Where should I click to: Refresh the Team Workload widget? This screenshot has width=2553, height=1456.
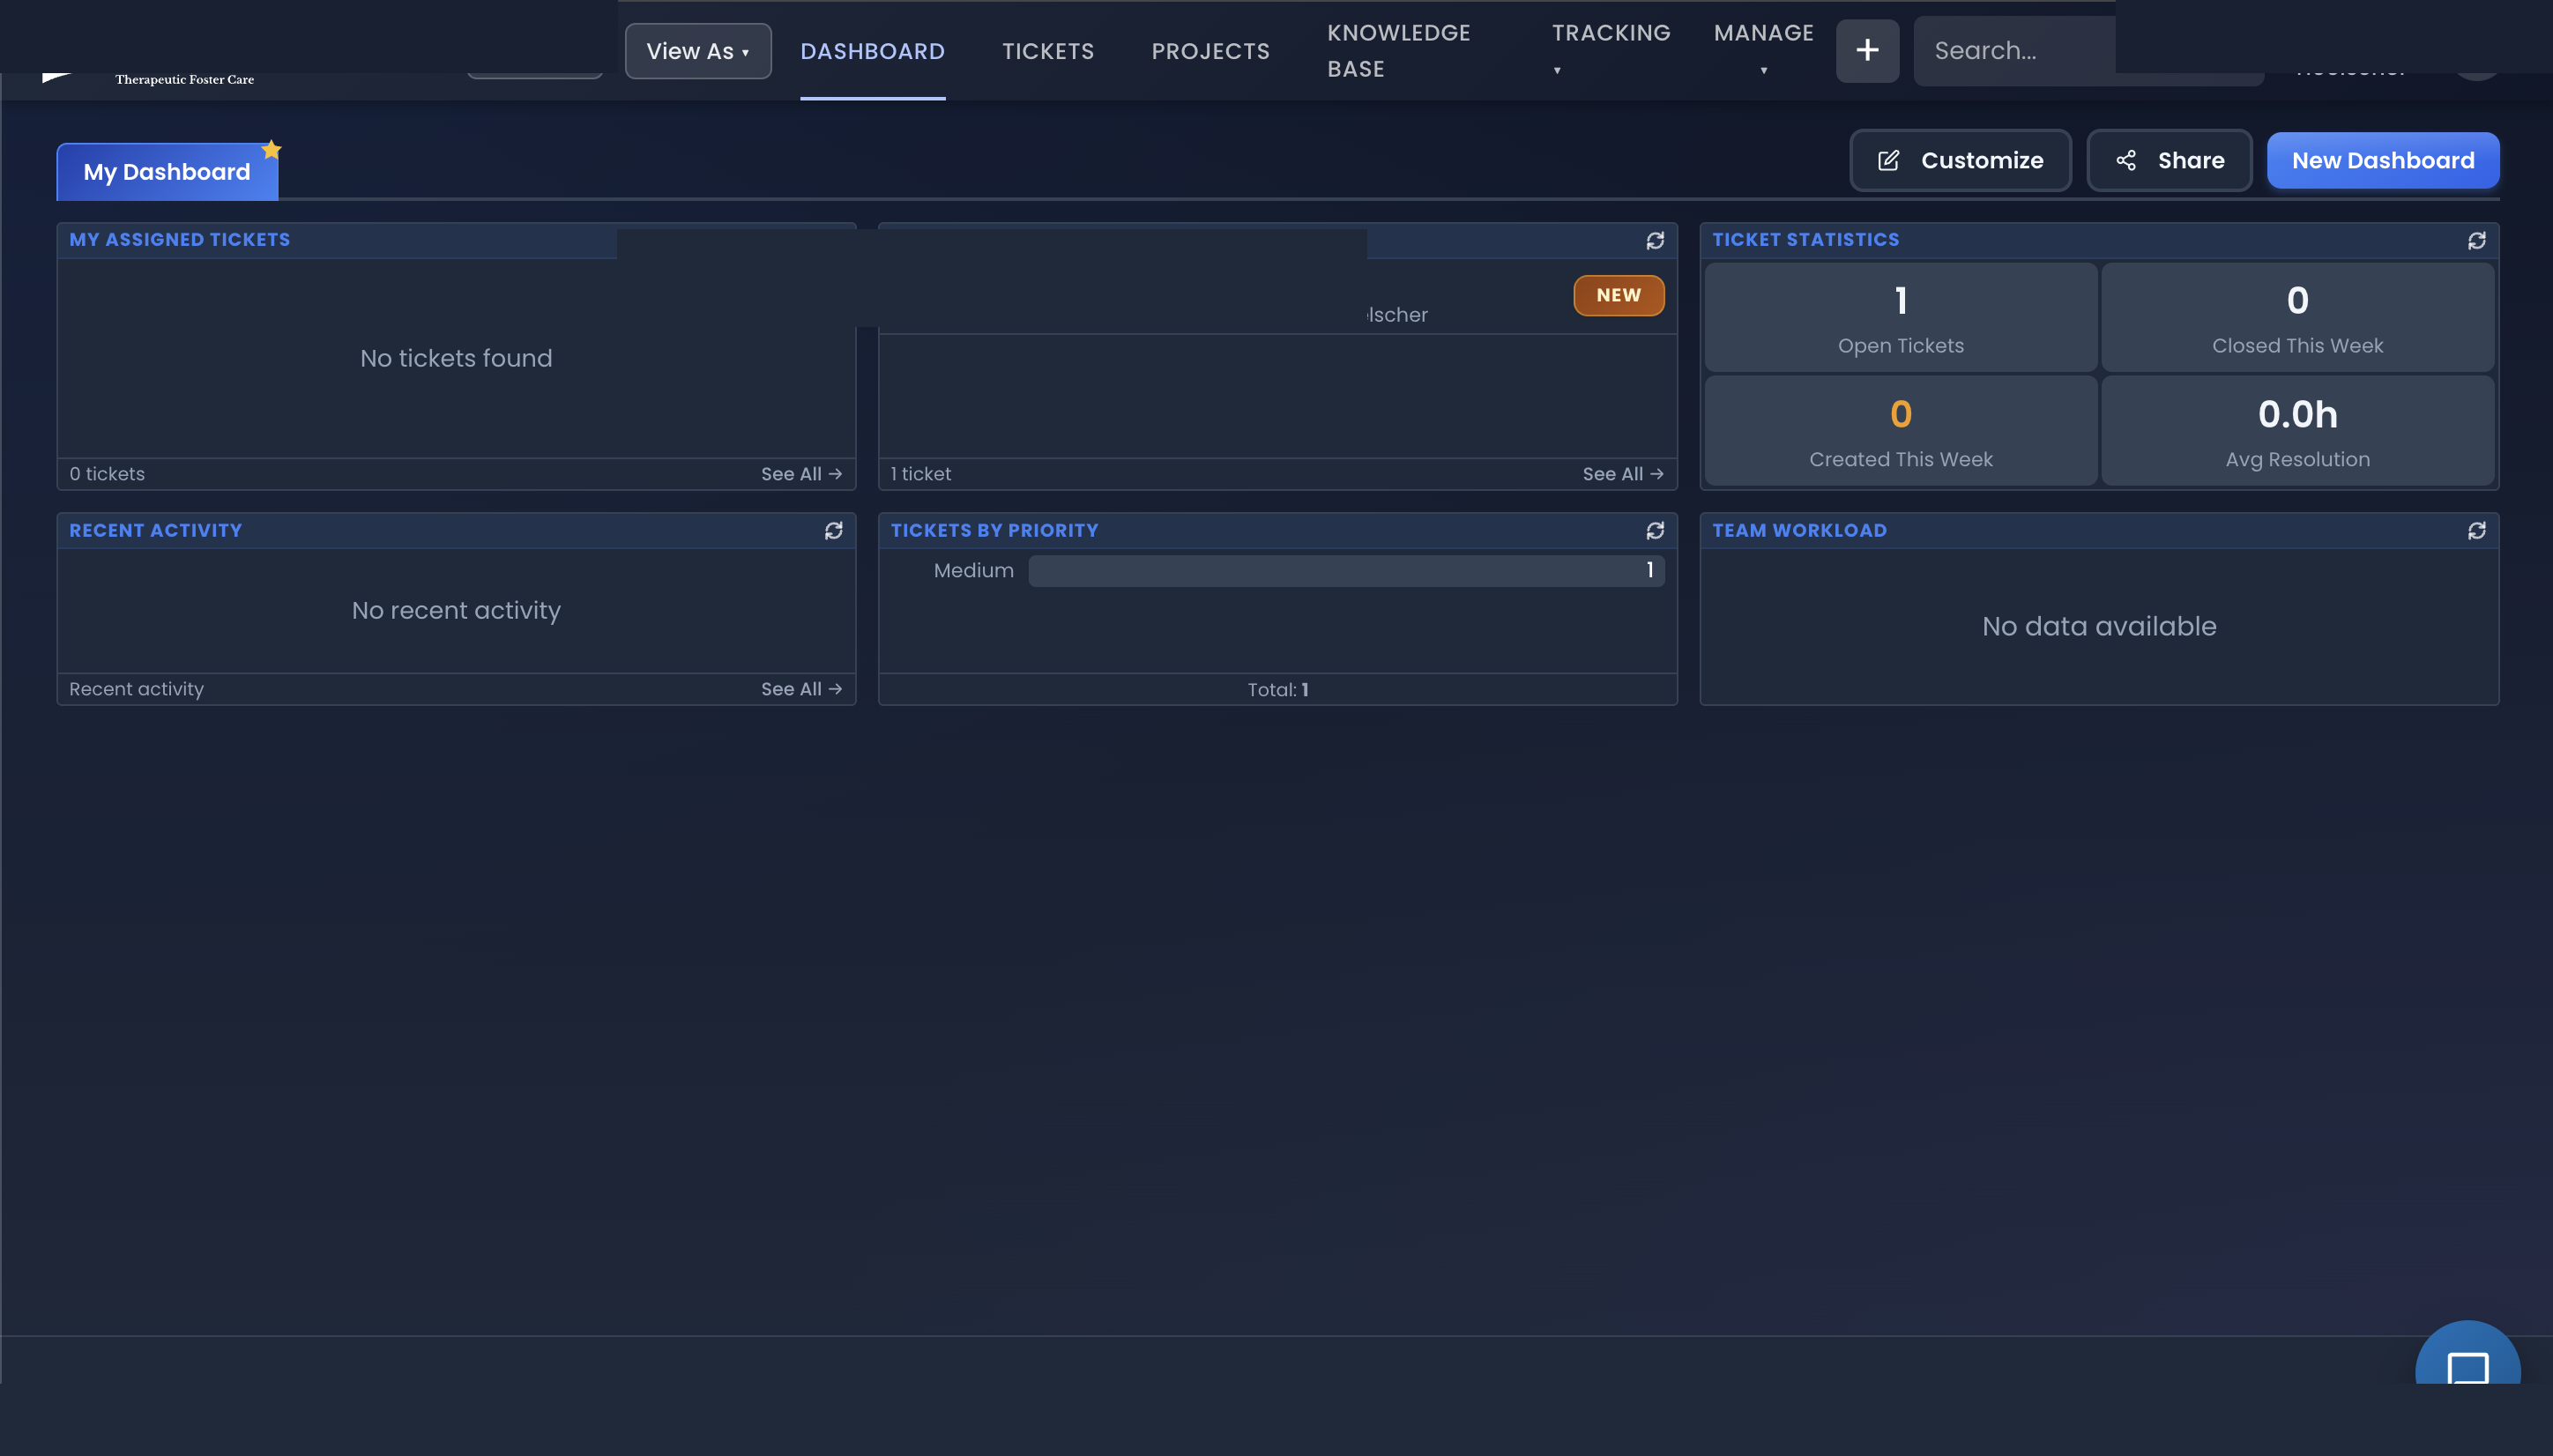(x=2477, y=530)
